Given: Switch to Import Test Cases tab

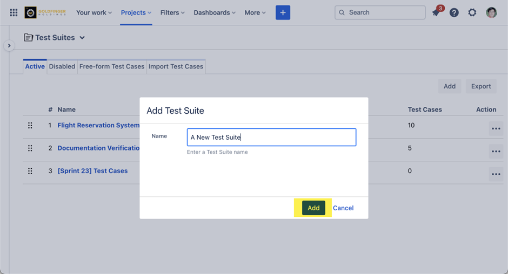Looking at the screenshot, I should tap(176, 66).
